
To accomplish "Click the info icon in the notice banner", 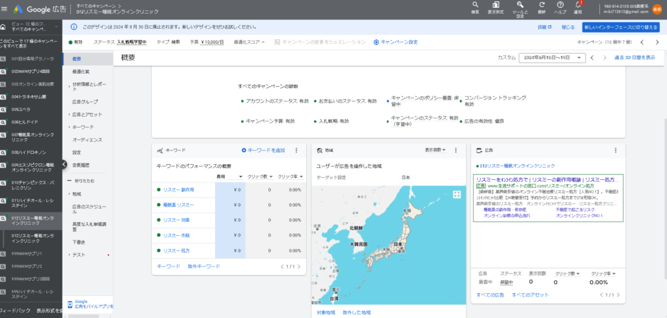I will (74, 27).
